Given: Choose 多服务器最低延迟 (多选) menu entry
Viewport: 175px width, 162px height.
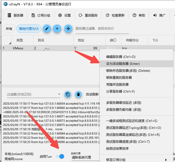Looking at the screenshot, I should point(136,102).
